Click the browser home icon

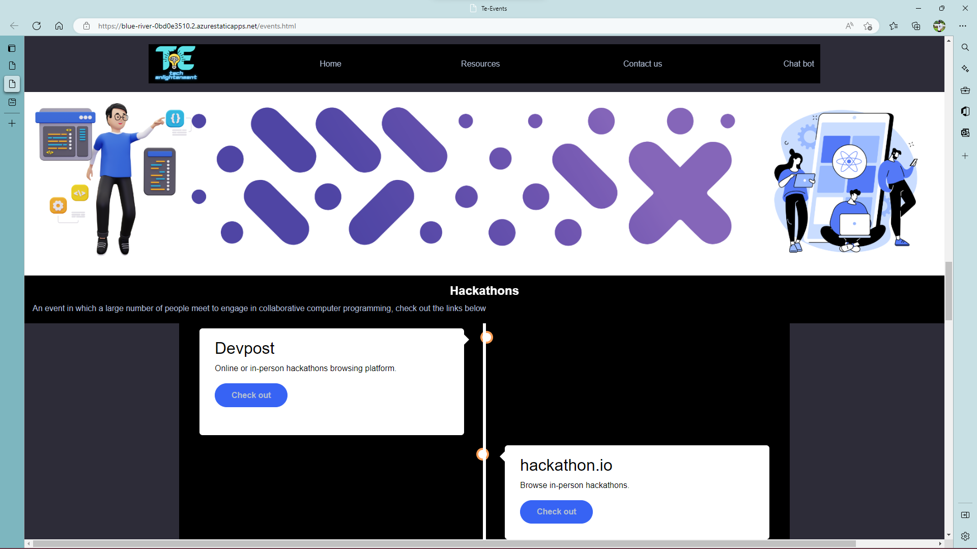pos(59,26)
